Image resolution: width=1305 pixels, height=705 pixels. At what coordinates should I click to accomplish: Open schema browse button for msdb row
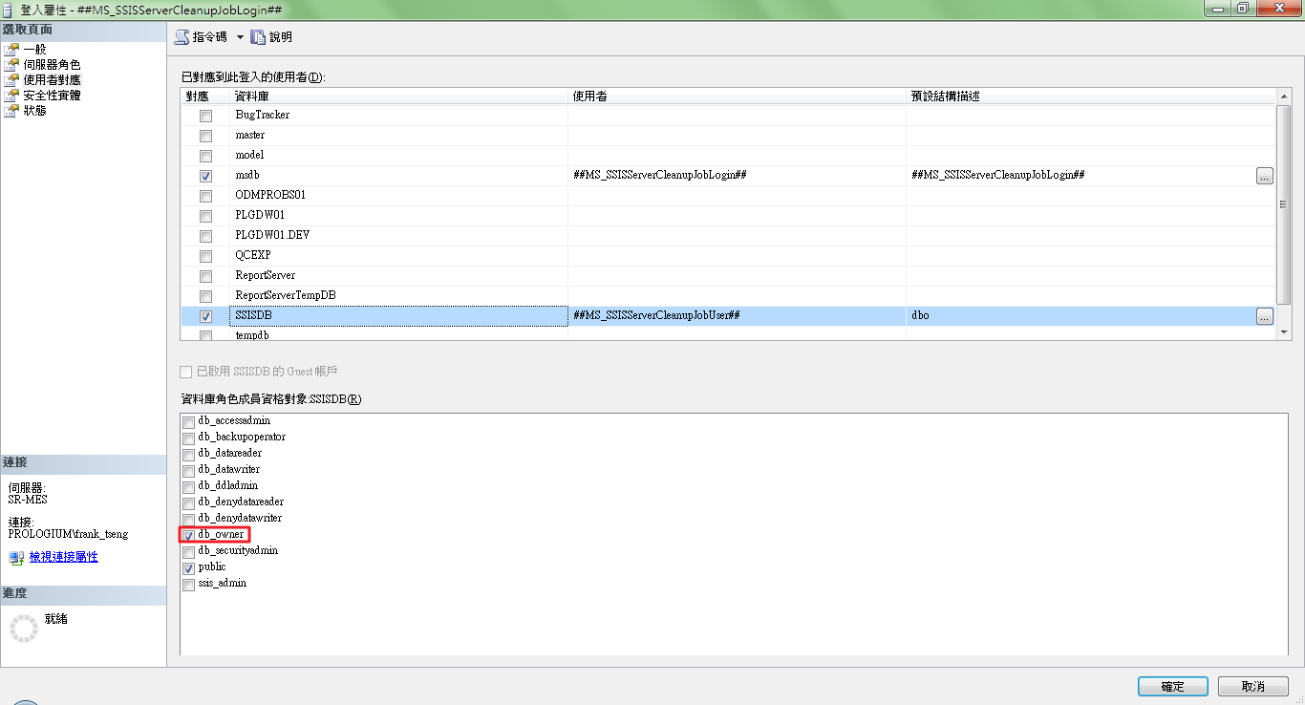tap(1264, 176)
